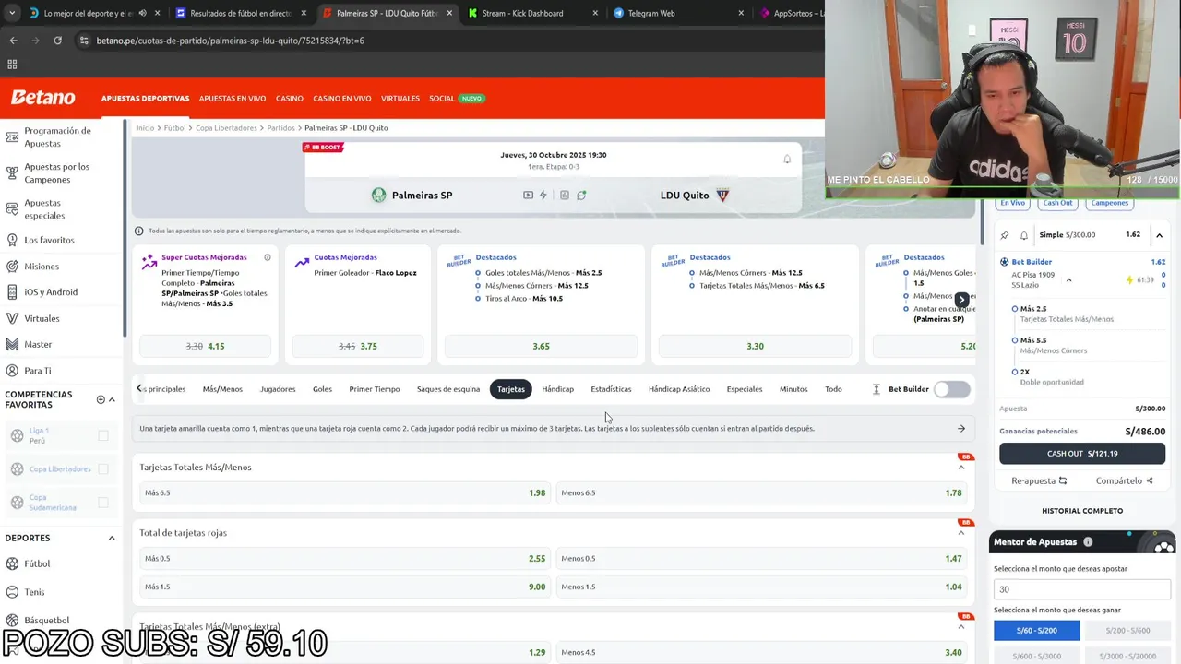Image resolution: width=1181 pixels, height=664 pixels.
Task: Select Más 0.5 red cards odds 2.55
Action: (x=344, y=559)
